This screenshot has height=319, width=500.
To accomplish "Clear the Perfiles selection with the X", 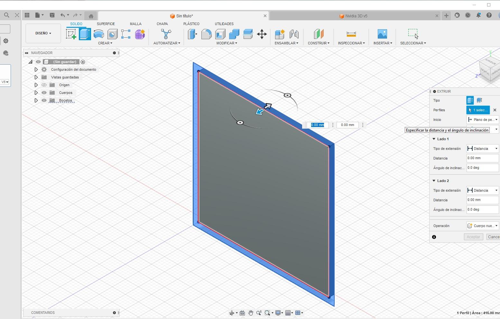I will pos(495,110).
